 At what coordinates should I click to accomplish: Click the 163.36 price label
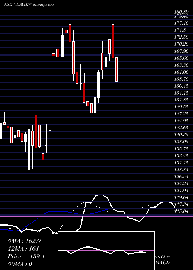(181, 65)
